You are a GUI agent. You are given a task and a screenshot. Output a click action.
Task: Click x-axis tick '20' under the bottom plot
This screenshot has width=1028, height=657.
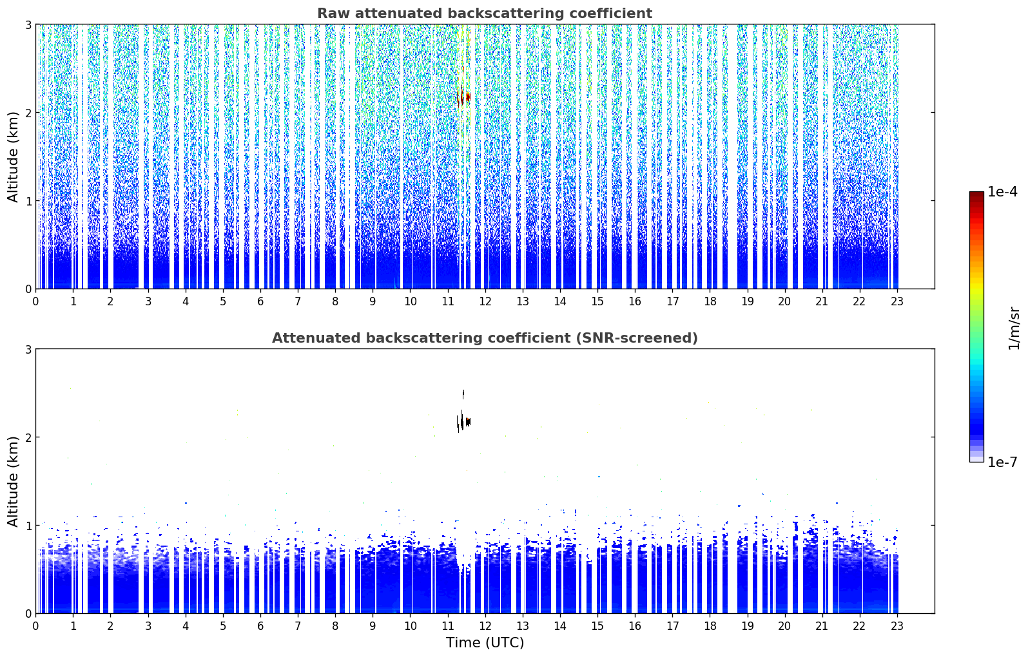click(785, 626)
